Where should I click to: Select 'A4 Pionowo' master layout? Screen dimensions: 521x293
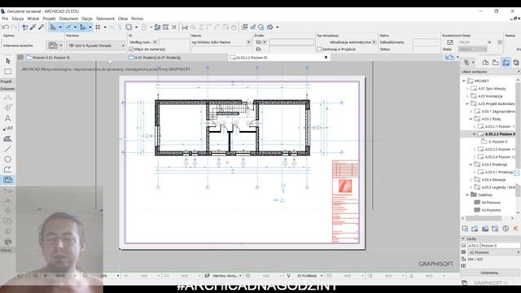(x=491, y=203)
